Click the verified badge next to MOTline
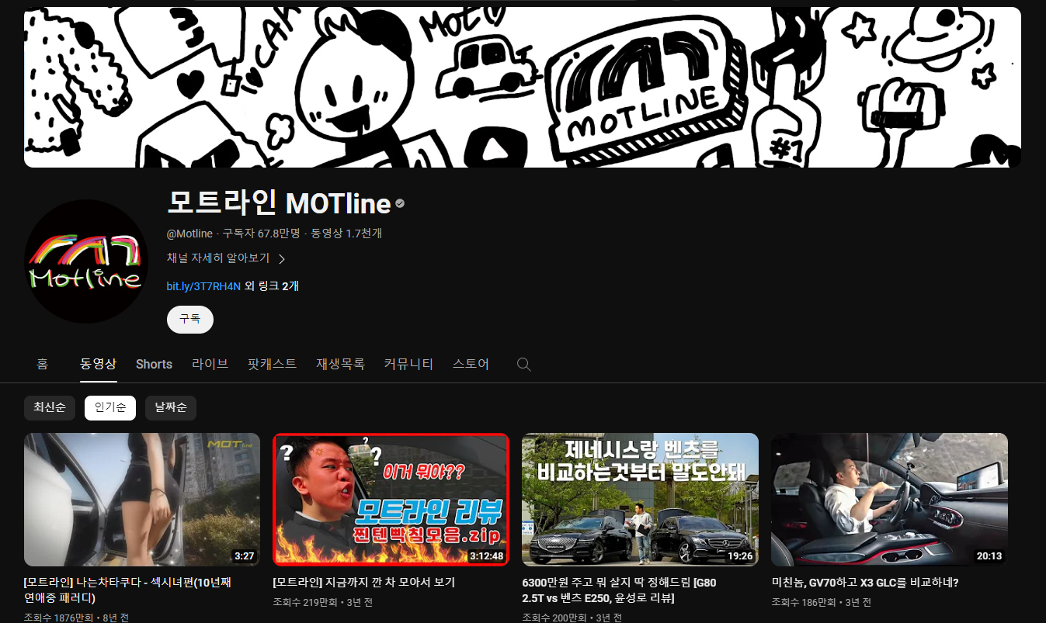The height and width of the screenshot is (623, 1046). [400, 203]
